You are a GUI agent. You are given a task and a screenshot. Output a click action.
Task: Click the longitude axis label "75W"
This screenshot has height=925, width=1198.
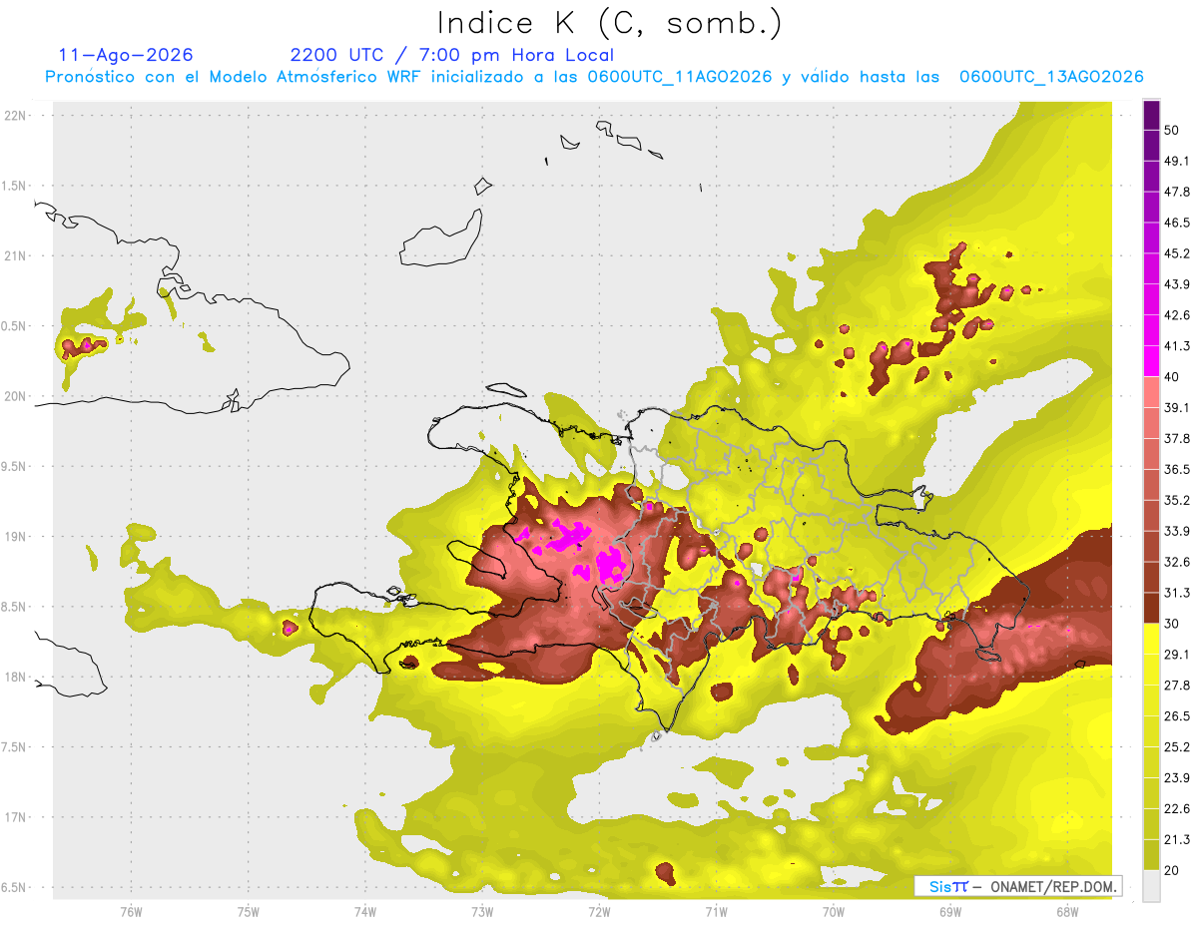[248, 912]
